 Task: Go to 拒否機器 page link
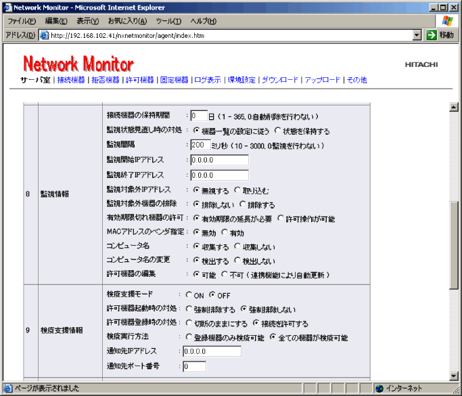[x=106, y=80]
